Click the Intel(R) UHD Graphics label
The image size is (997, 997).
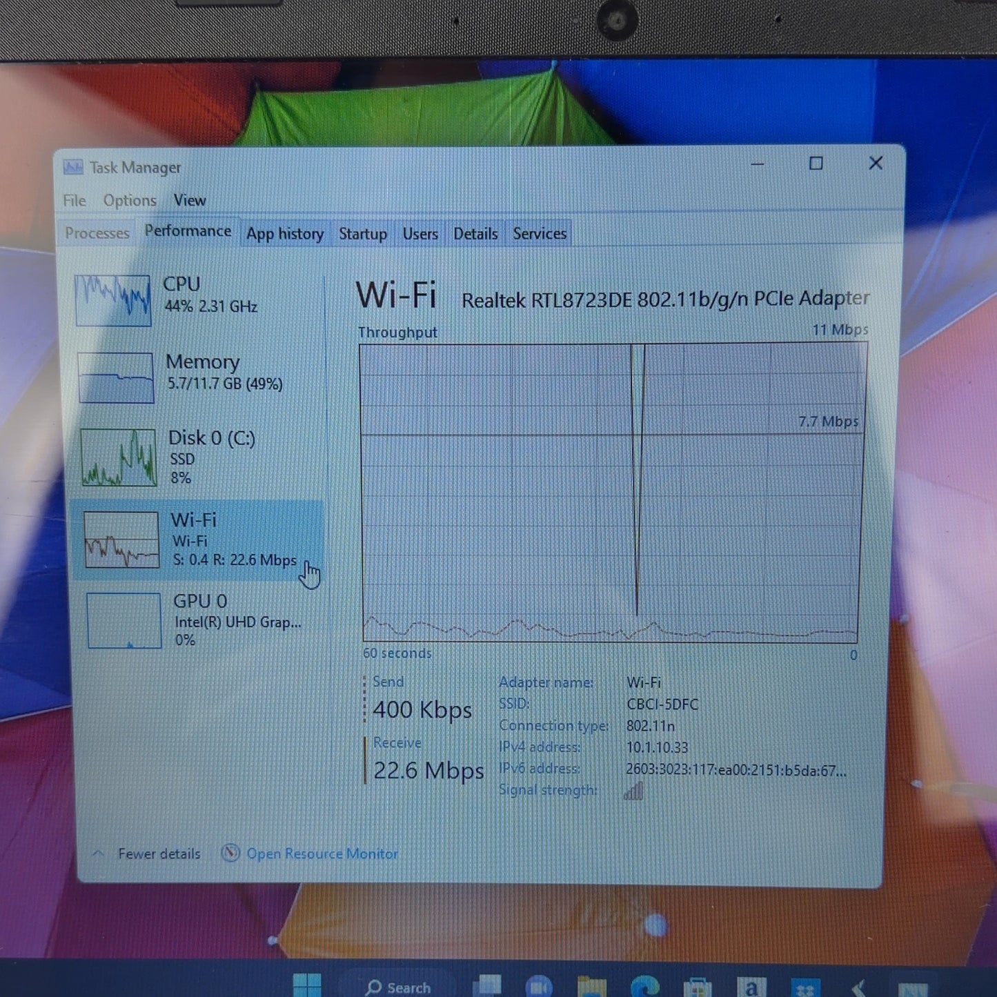click(x=238, y=622)
